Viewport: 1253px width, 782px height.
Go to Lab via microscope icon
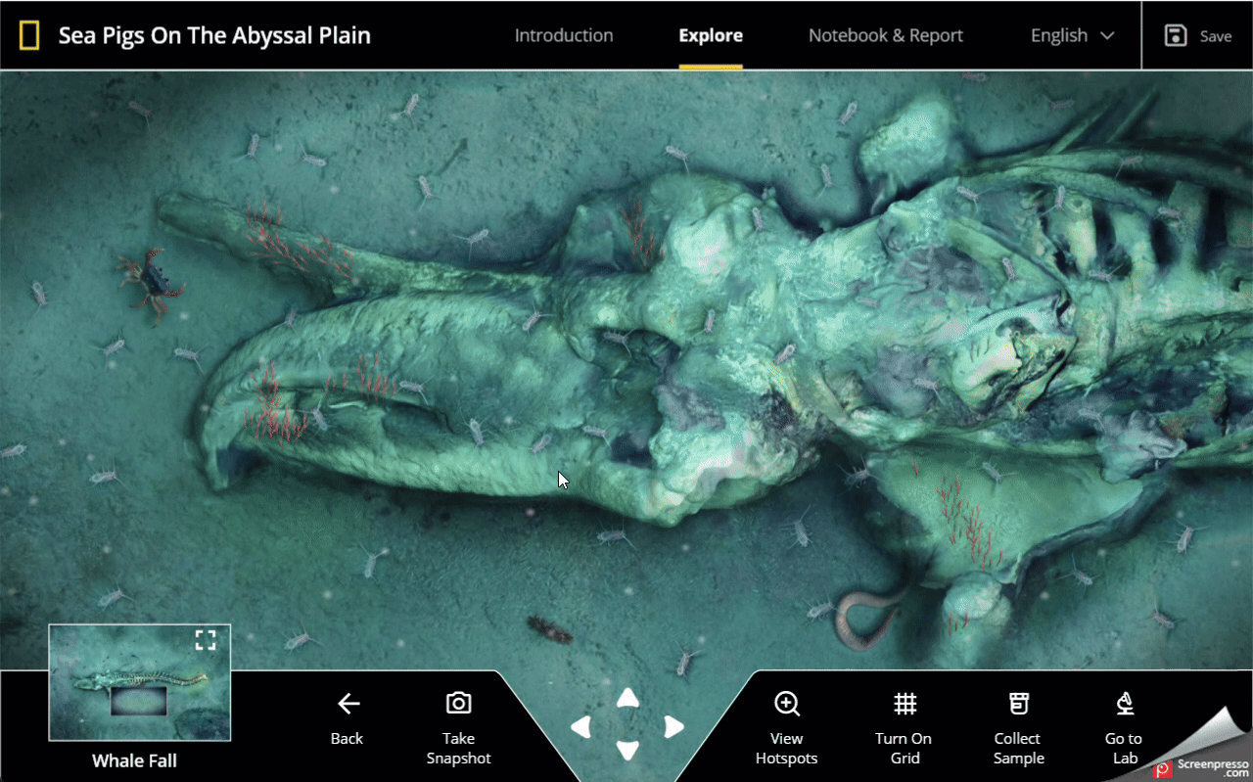[1124, 703]
